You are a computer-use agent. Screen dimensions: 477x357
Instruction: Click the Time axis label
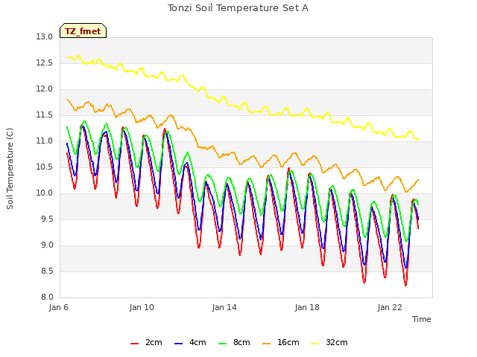pos(422,319)
